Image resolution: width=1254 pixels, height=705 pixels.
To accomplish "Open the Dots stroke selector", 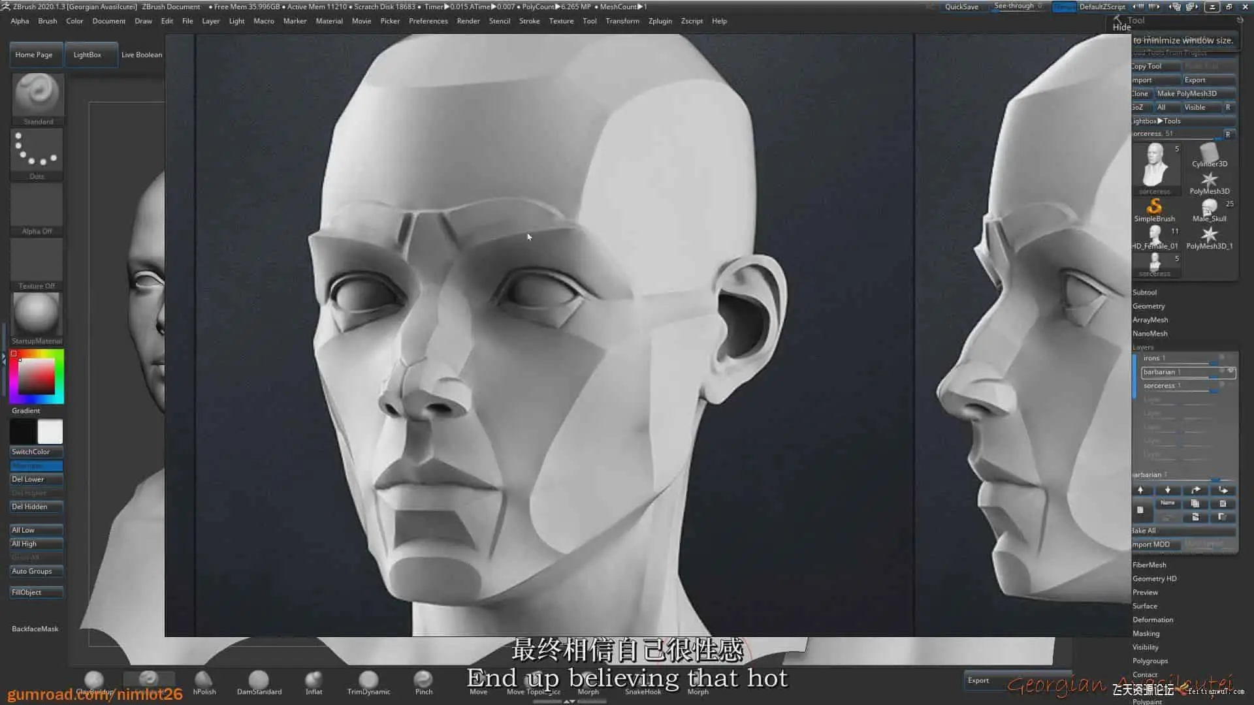I will (37, 151).
